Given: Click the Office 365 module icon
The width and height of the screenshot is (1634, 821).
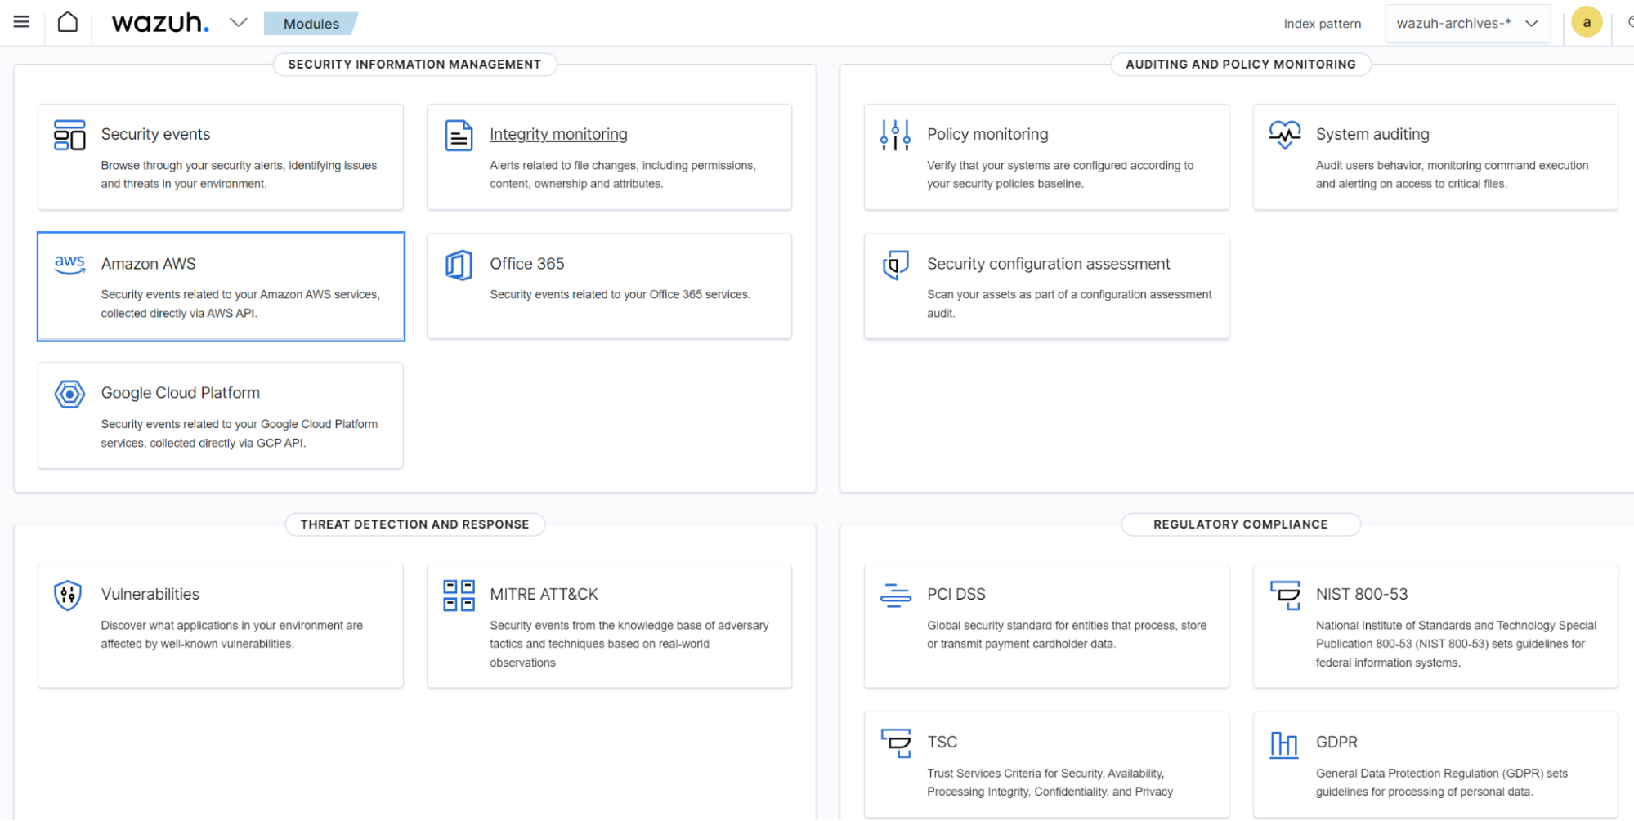Looking at the screenshot, I should click(x=459, y=265).
